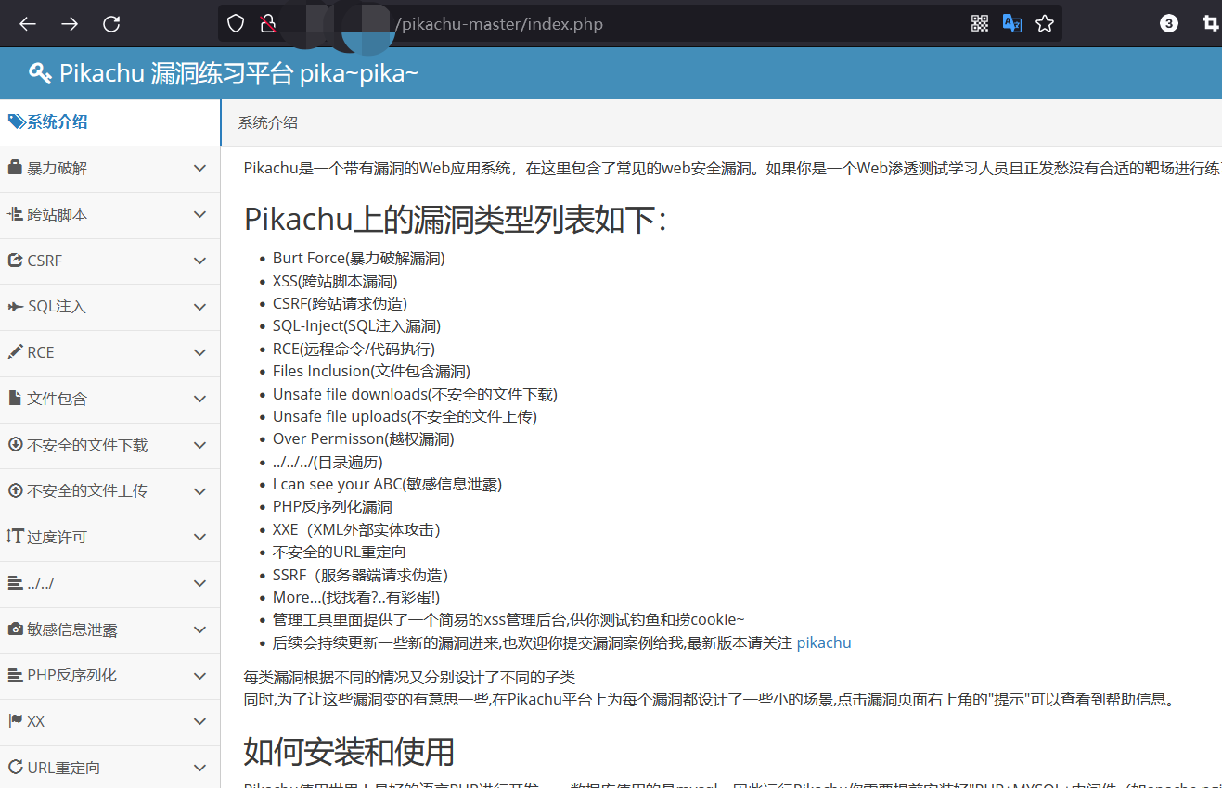Expand the 文件包含 category
This screenshot has width=1222, height=788.
coord(199,400)
